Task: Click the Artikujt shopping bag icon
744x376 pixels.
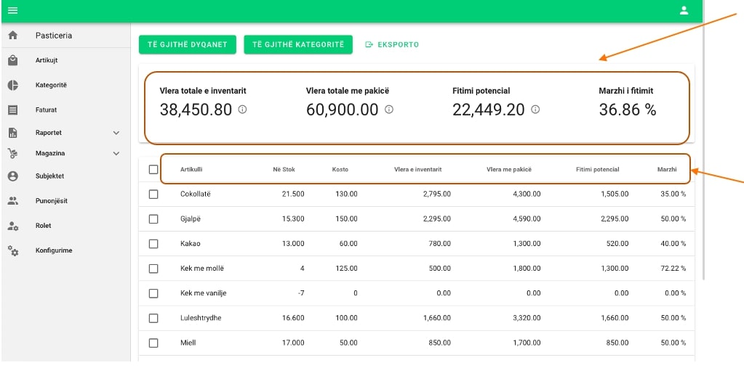Action: (12, 61)
